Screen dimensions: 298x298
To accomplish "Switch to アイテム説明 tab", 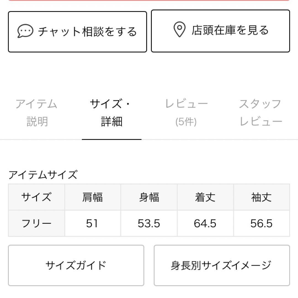I will [x=37, y=113].
